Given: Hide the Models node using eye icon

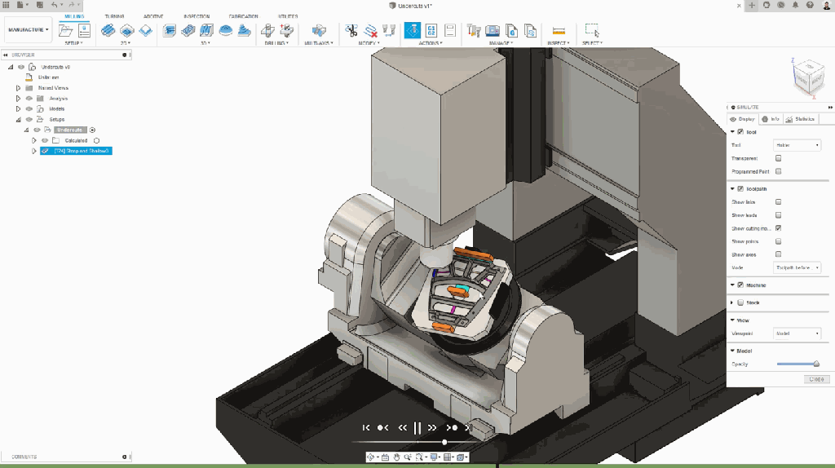Looking at the screenshot, I should pos(29,108).
